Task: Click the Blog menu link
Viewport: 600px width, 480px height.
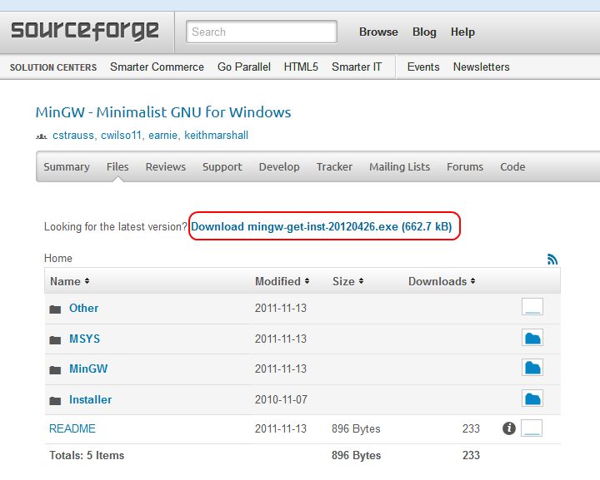Action: 424,32
